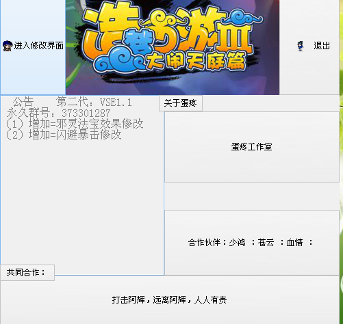Click the 退出 button
The image size is (343, 324).
click(x=309, y=47)
